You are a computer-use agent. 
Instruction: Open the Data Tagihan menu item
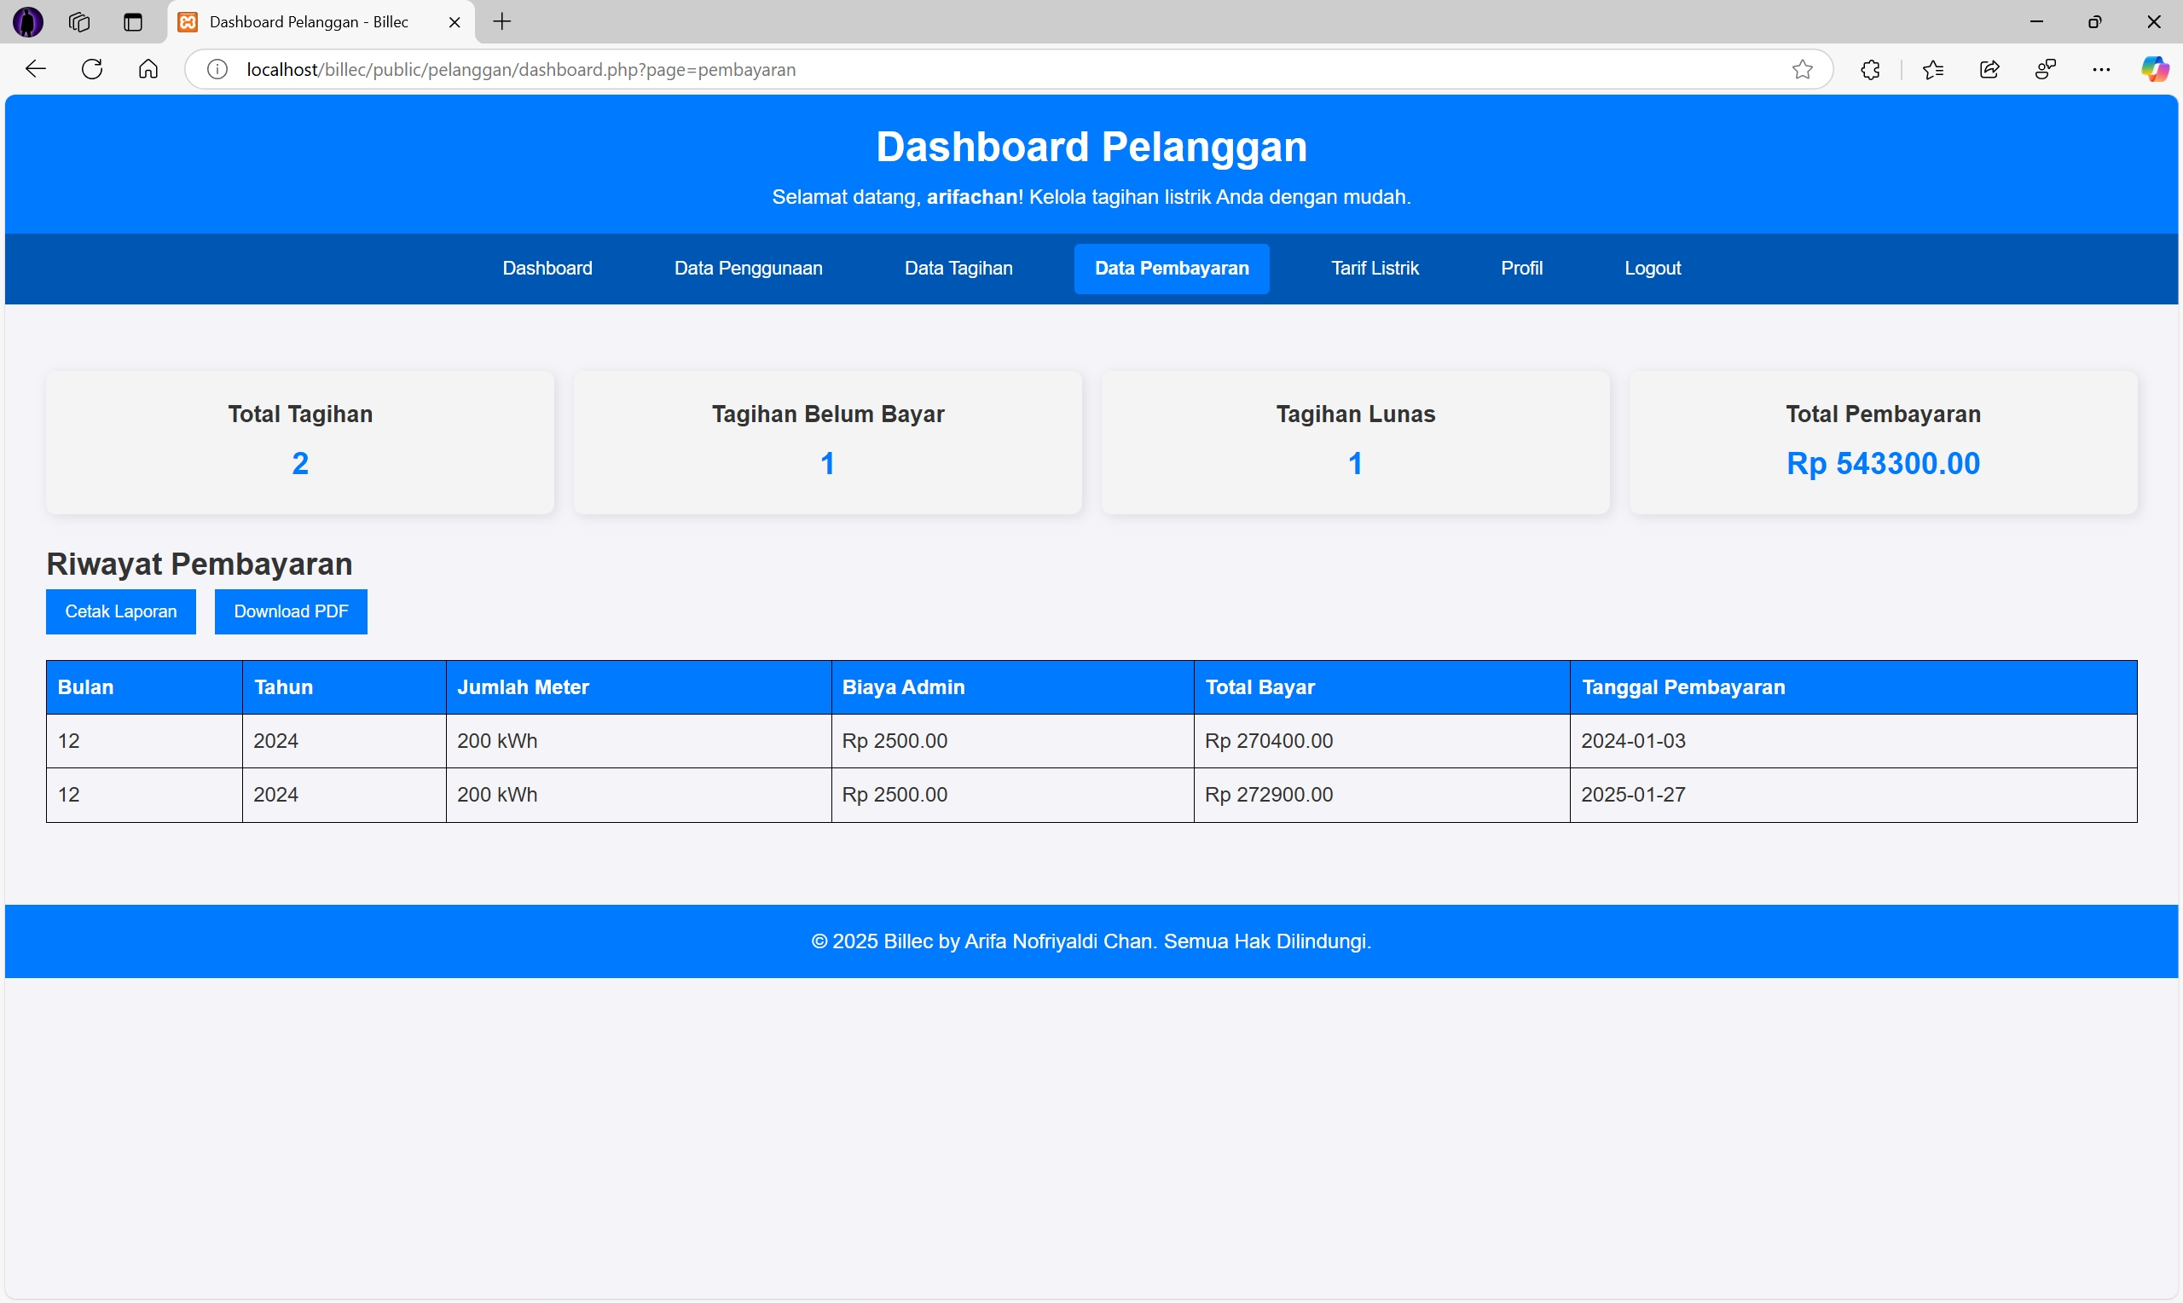click(958, 269)
